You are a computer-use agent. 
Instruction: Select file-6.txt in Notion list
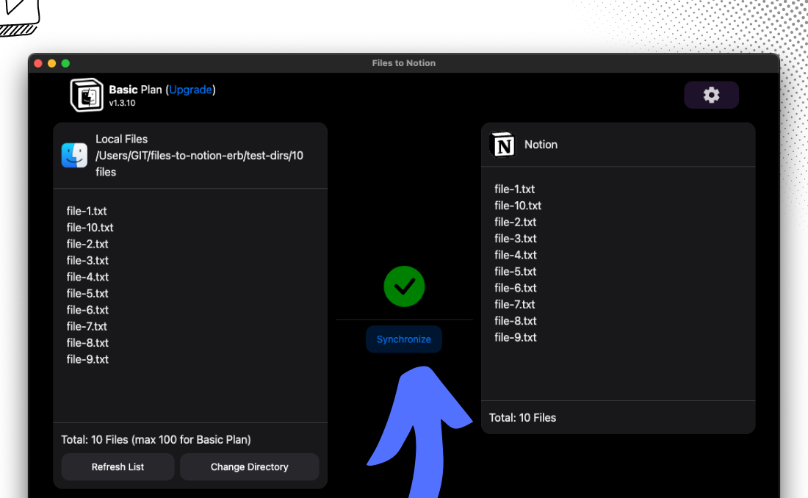coord(516,288)
